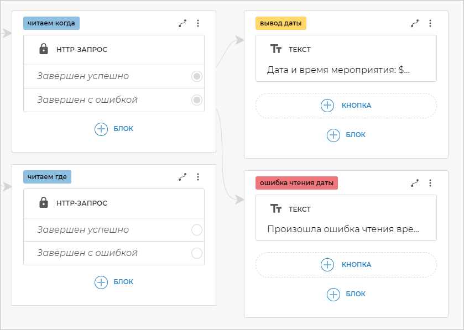Open three-dot menu of 'читаем где' card
This screenshot has height=330, width=464.
click(198, 177)
